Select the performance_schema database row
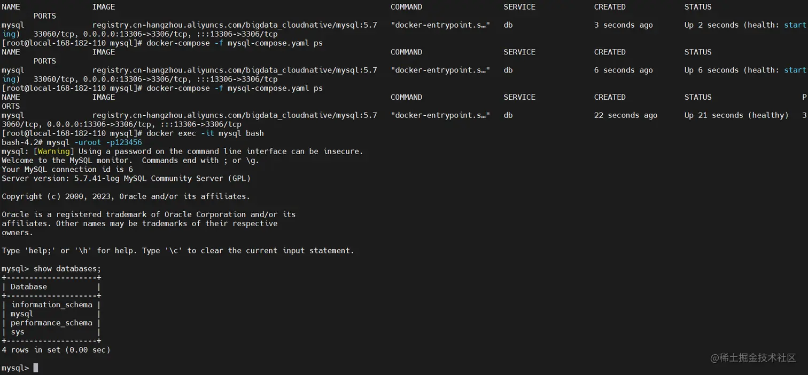This screenshot has height=375, width=808. pyautogui.click(x=51, y=323)
